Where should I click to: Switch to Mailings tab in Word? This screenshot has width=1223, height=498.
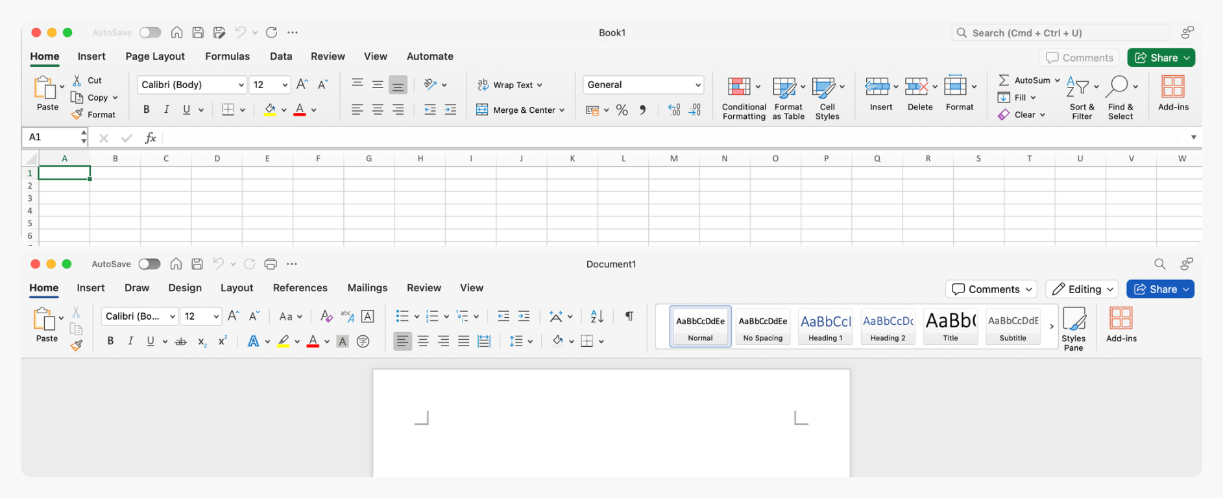(367, 288)
